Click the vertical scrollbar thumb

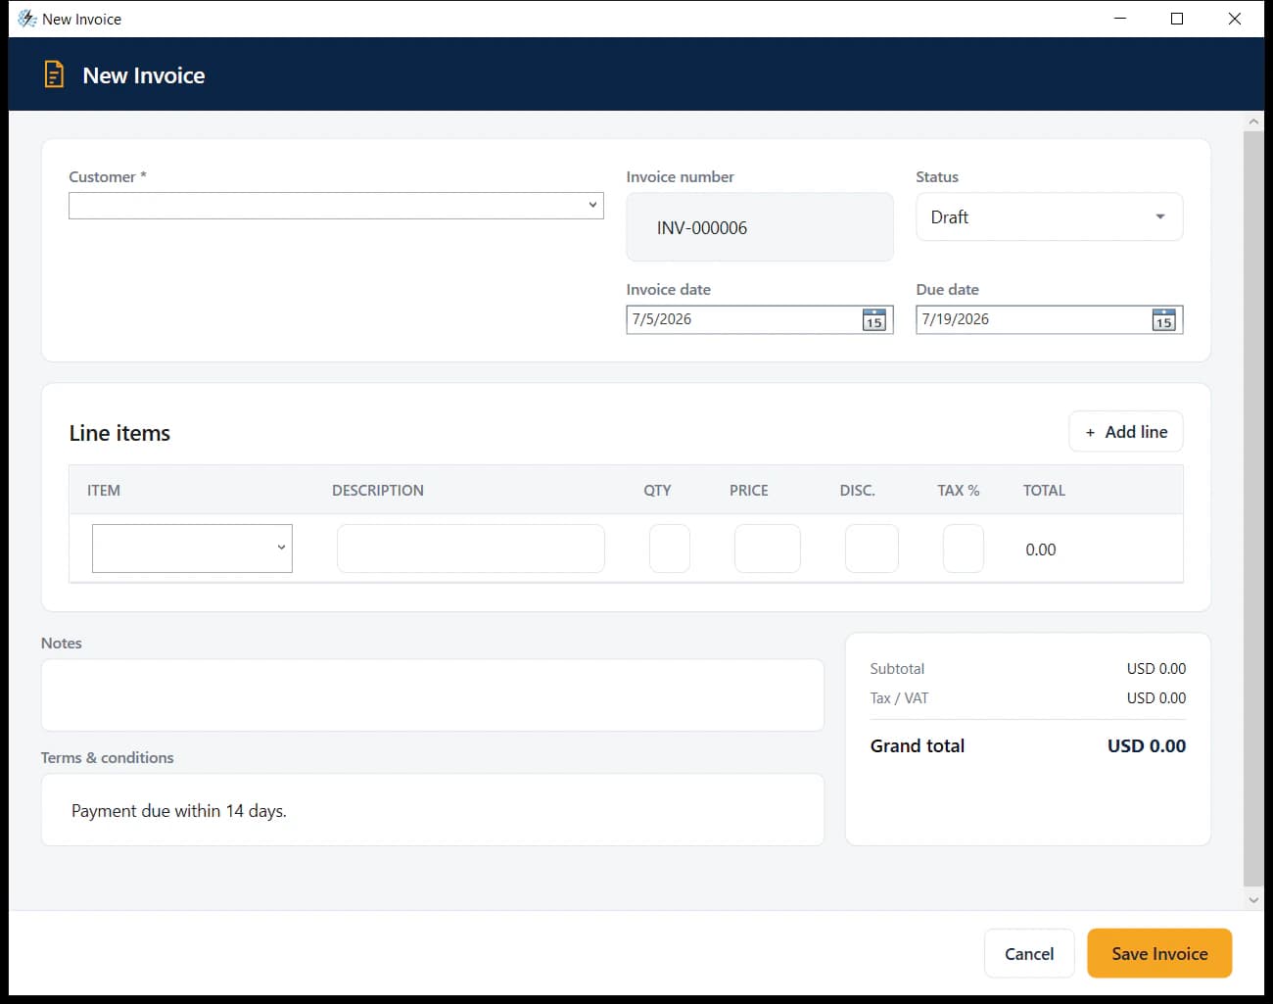coord(1253,507)
